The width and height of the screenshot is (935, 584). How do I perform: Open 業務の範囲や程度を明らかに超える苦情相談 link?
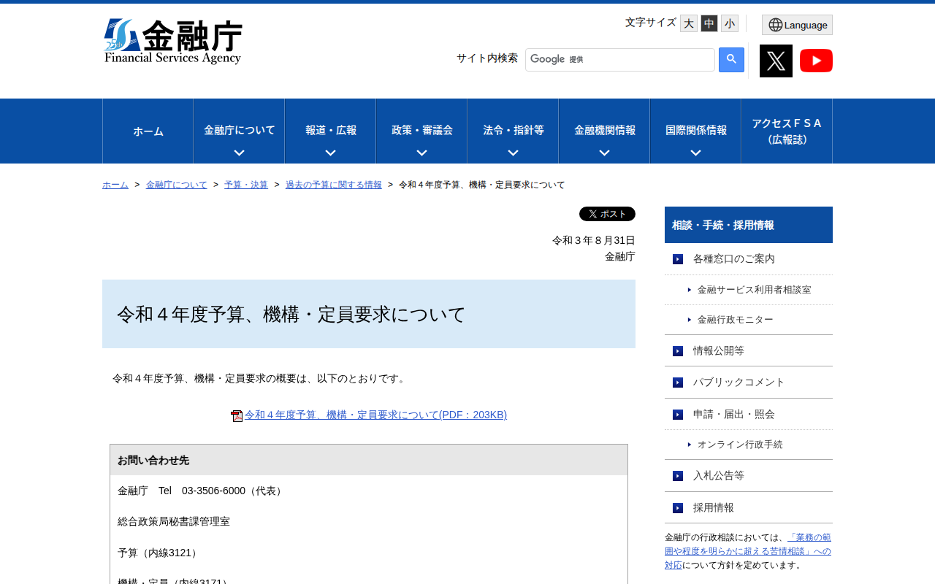coord(748,551)
